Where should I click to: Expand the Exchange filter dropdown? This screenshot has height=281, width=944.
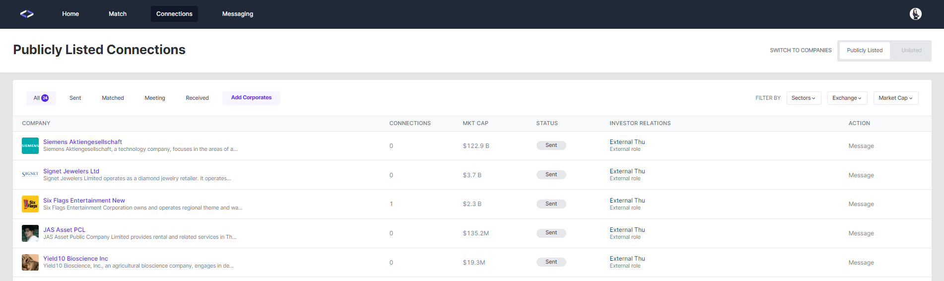click(847, 98)
